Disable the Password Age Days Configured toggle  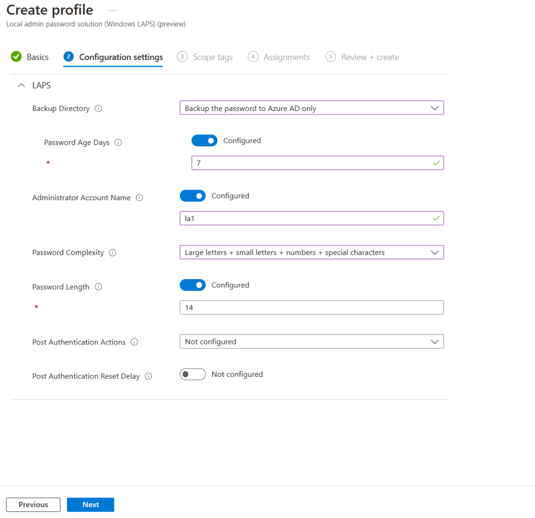point(204,140)
